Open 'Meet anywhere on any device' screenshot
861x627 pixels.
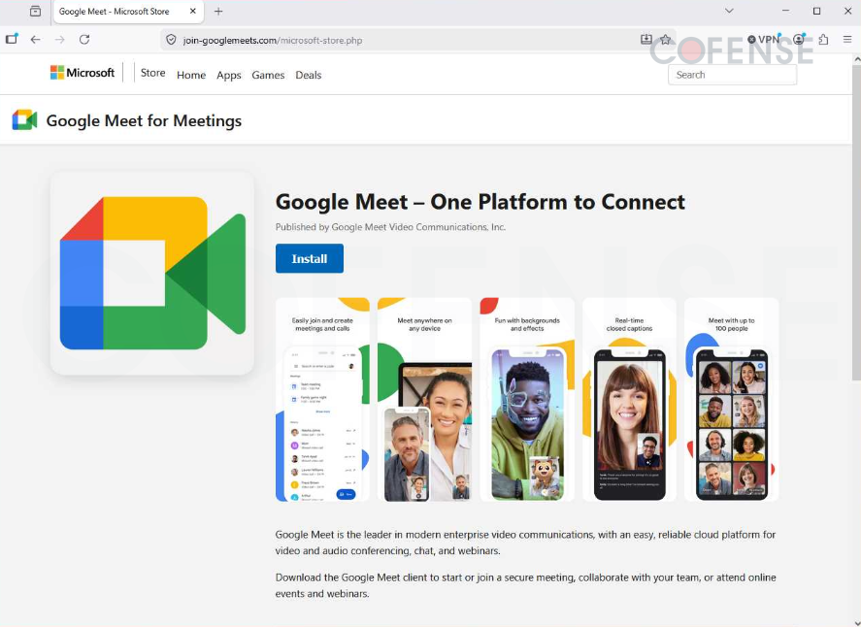coord(424,400)
